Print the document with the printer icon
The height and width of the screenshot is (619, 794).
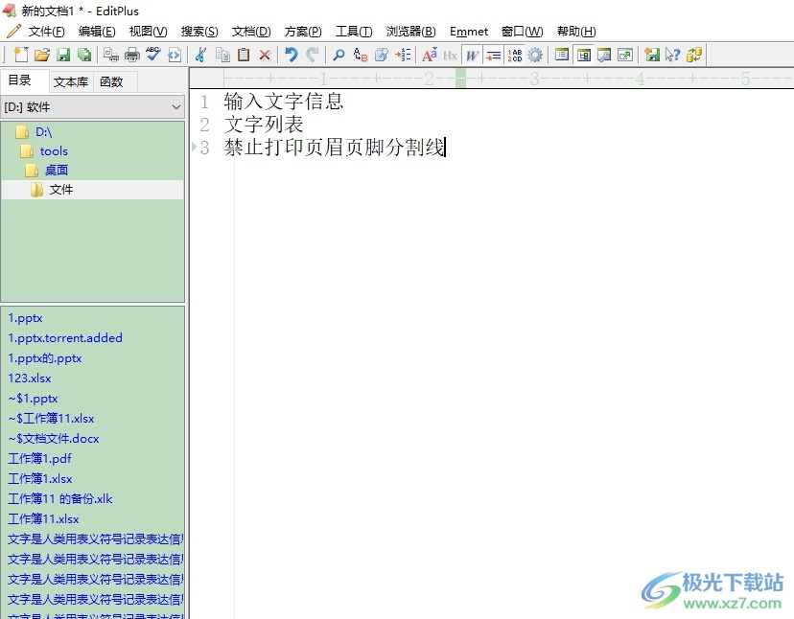click(132, 55)
